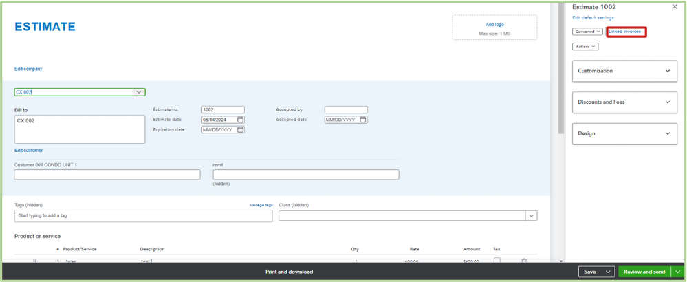Screen dimensions: 687x282
Task: Click the Save button
Action: pos(590,272)
